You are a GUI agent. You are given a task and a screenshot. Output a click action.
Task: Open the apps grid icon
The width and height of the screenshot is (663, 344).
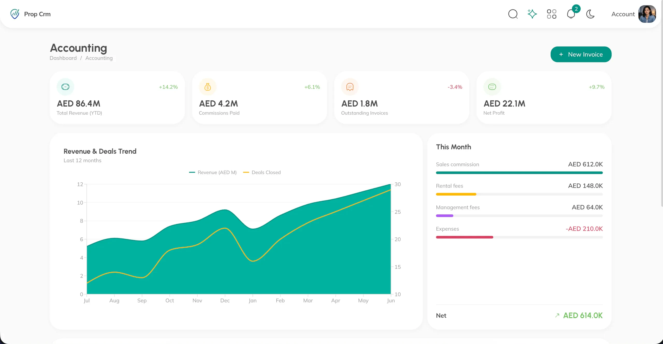coord(552,14)
